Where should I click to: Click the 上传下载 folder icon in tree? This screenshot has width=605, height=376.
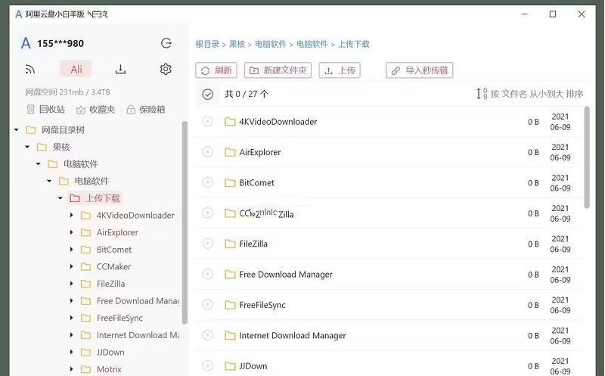coord(75,198)
